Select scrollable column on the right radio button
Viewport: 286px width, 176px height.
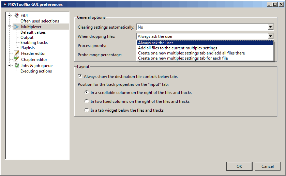[87, 92]
